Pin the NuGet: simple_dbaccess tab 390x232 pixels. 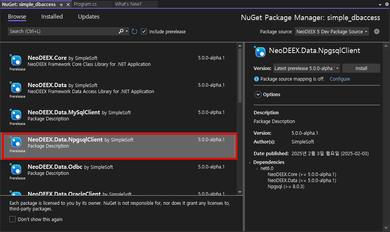point(61,5)
